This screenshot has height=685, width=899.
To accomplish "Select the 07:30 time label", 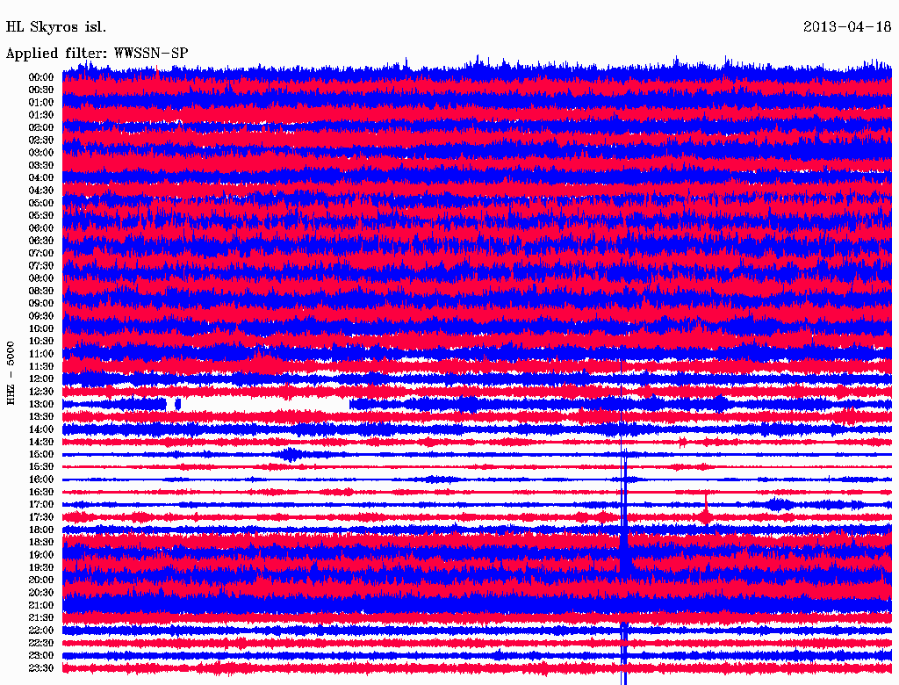I will tap(41, 265).
